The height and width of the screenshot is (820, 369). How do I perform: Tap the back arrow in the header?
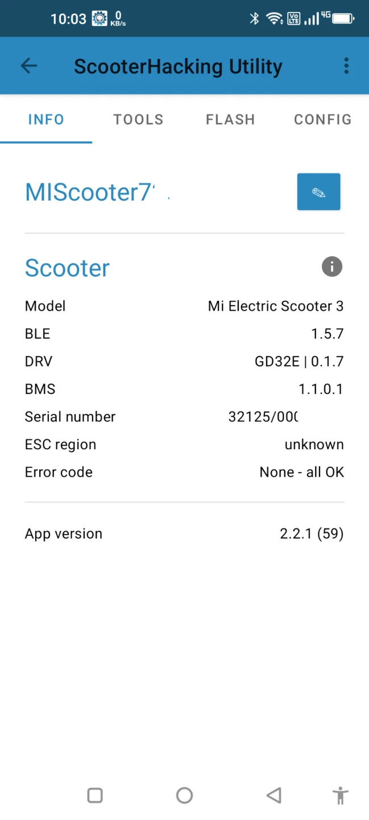click(28, 66)
